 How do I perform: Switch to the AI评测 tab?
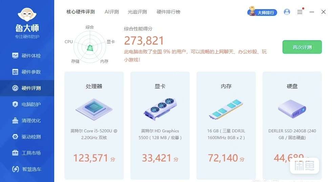coord(111,12)
